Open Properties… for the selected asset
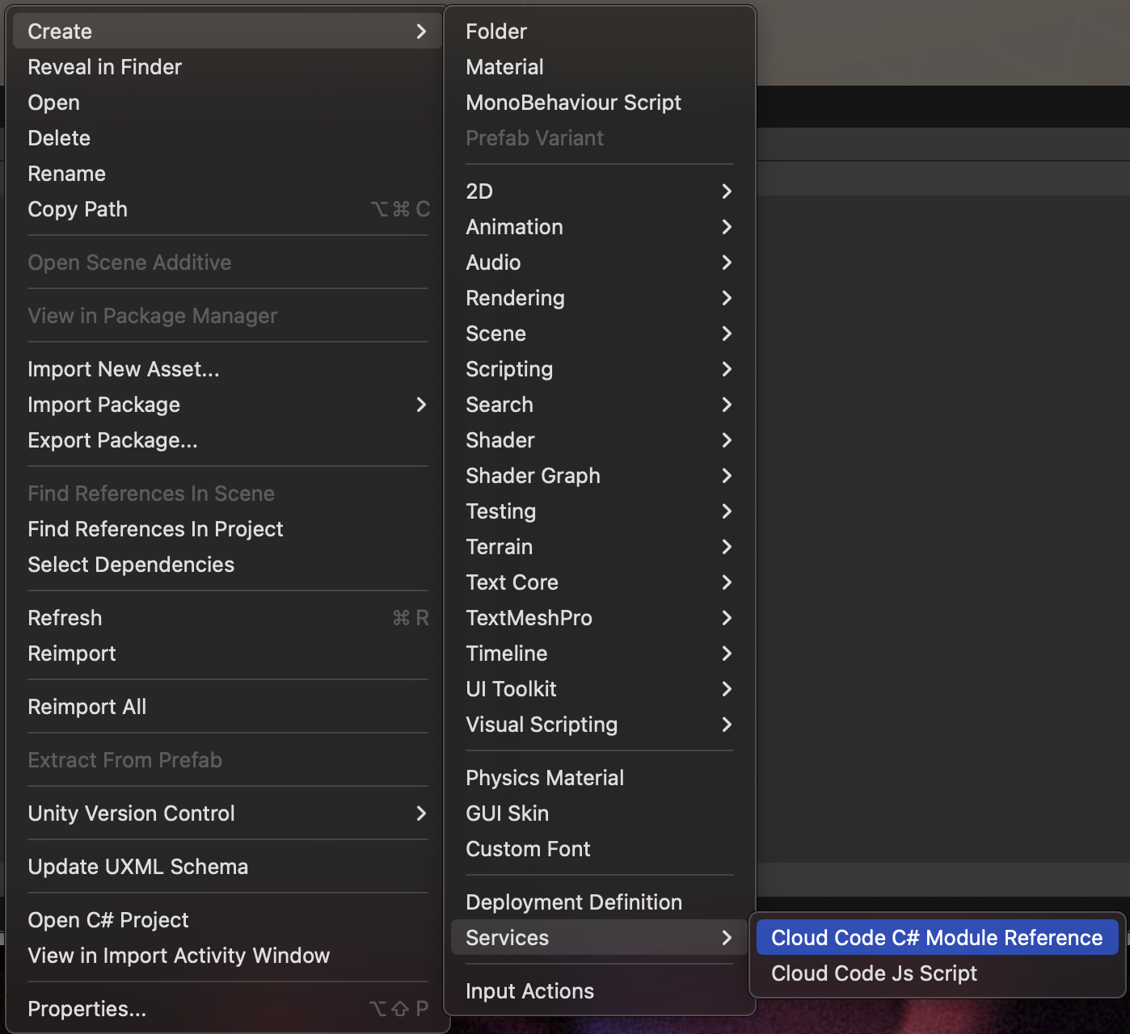 87,1009
